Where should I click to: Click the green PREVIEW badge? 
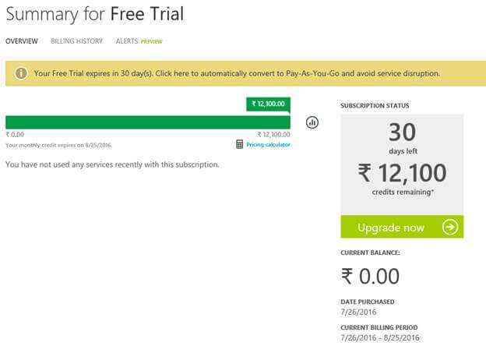[x=152, y=41]
